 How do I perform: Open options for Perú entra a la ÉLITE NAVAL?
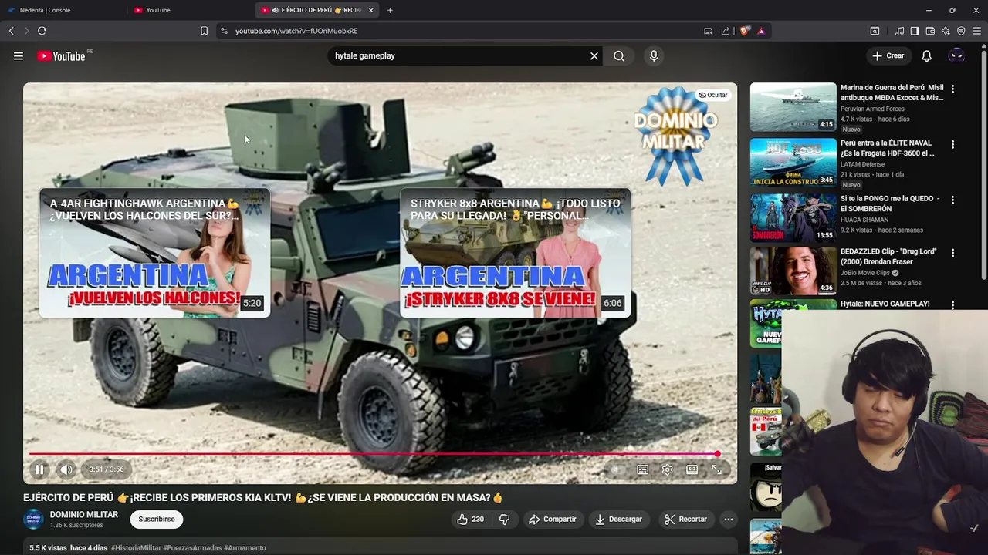(952, 144)
